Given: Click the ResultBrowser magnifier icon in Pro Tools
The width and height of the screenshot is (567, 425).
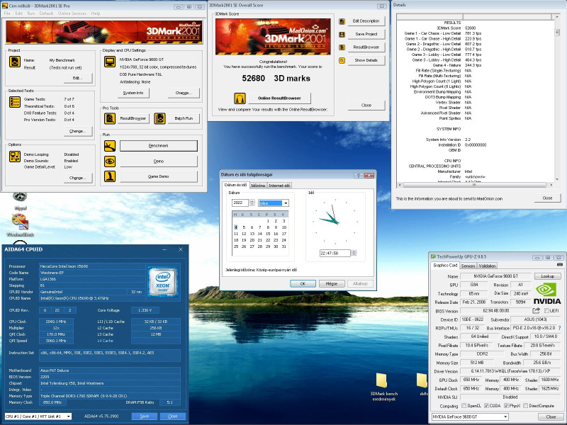Looking at the screenshot, I should (109, 118).
